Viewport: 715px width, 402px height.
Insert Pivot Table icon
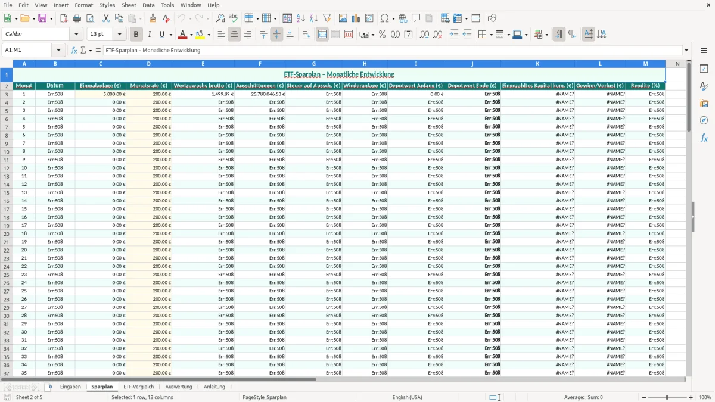pyautogui.click(x=369, y=18)
